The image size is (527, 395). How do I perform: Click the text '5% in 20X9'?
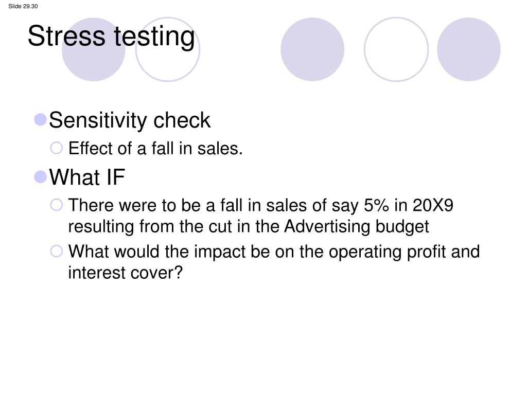coord(409,205)
